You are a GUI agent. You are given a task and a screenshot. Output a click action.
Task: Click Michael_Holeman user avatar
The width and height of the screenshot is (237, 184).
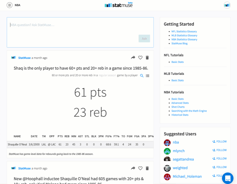click(167, 177)
